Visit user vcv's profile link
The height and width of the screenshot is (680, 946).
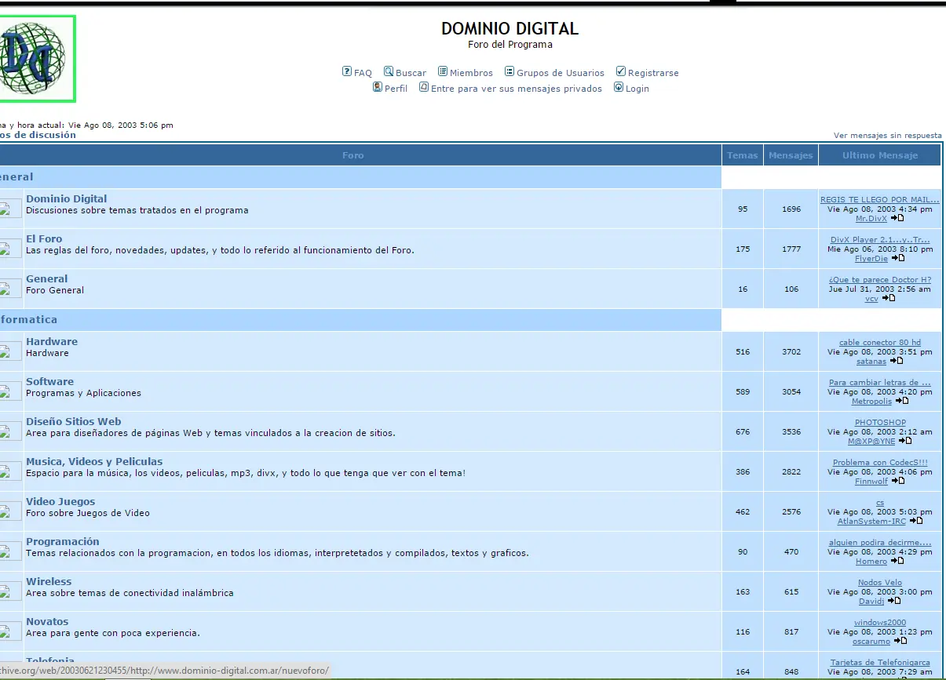coord(869,298)
